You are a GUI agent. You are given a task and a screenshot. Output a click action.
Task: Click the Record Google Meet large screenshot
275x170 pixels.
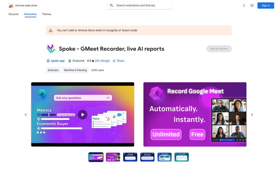195,114
